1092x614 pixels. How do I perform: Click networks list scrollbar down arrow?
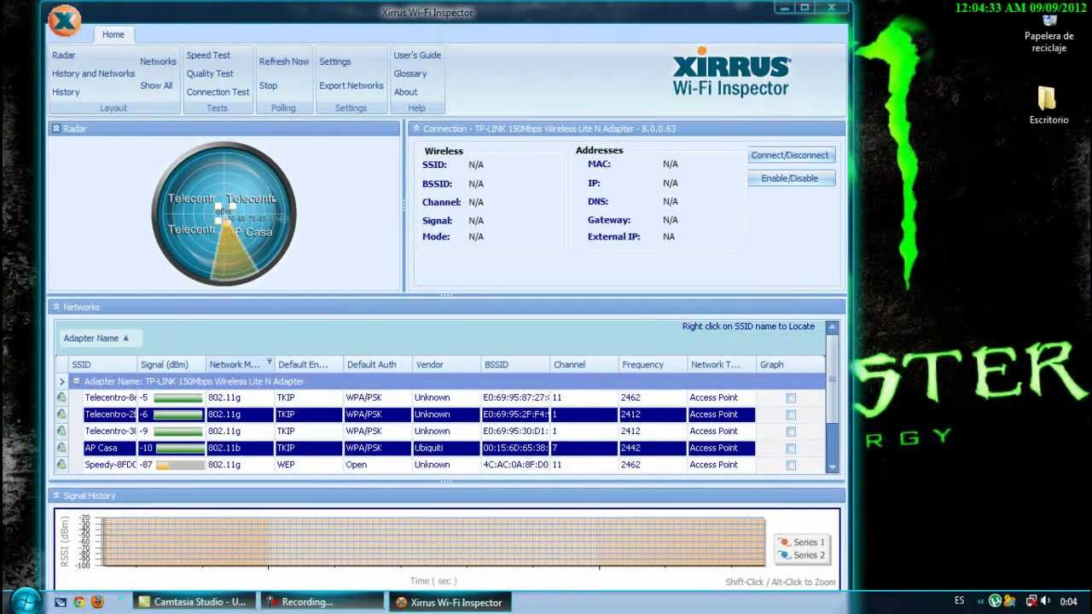(x=833, y=467)
